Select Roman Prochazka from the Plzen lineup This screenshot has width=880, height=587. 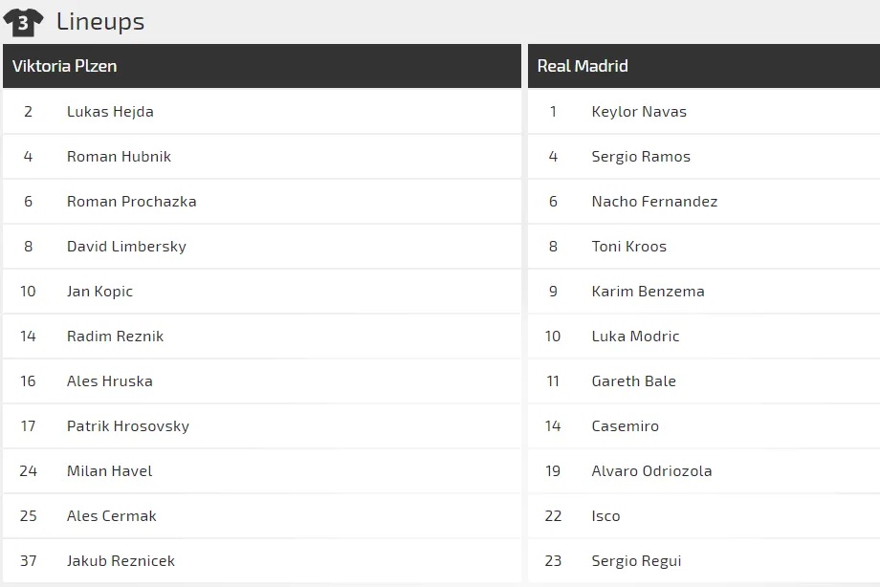[x=131, y=202]
